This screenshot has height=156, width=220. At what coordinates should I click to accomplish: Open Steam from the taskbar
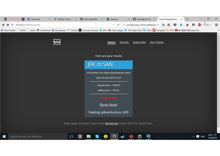coord(123,136)
